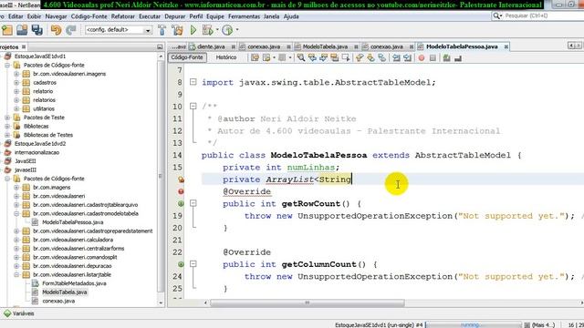Collapse the getRowCount method code fold
The width and height of the screenshot is (584, 328).
click(x=193, y=203)
